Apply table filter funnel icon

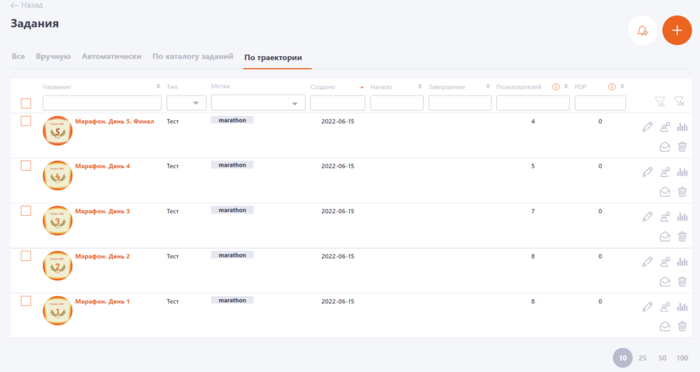pos(660,102)
